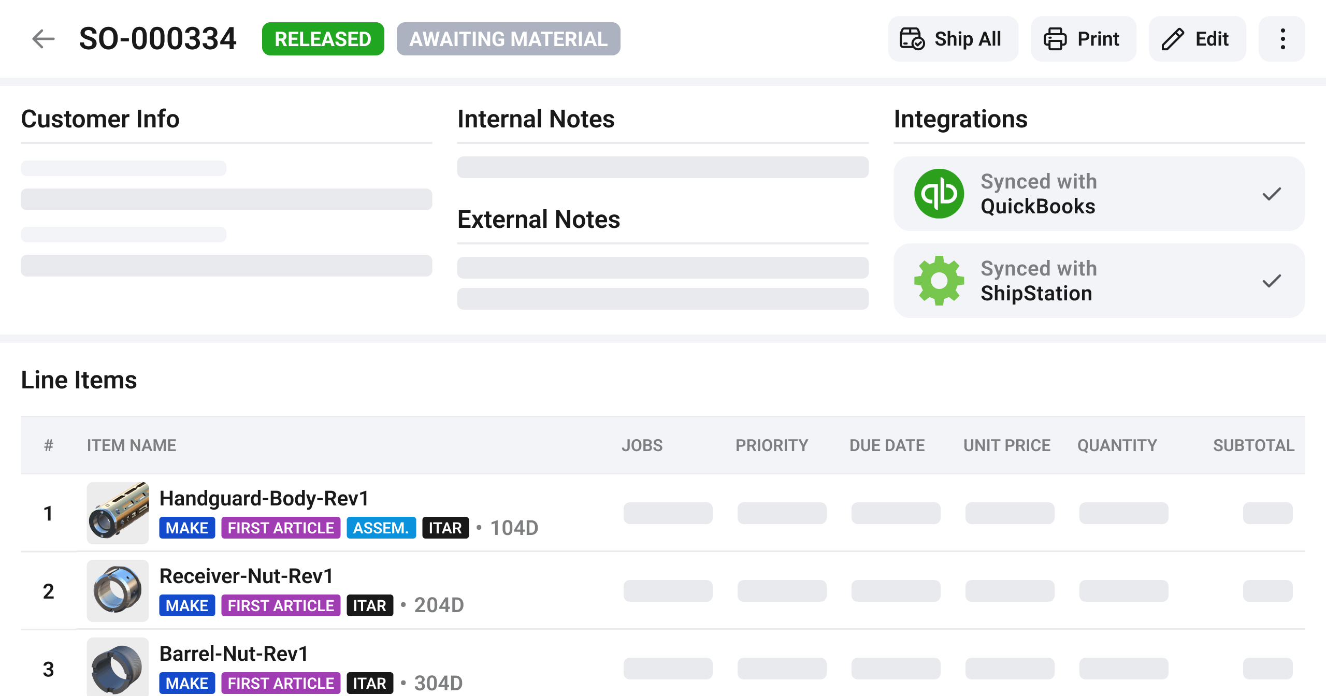Screen dimensions: 1326x696
Task: Click the QuickBooks logo icon
Action: [939, 194]
